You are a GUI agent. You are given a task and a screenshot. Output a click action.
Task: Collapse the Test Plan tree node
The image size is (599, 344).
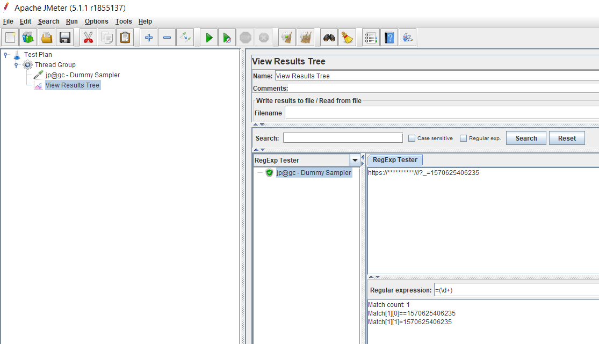6,55
